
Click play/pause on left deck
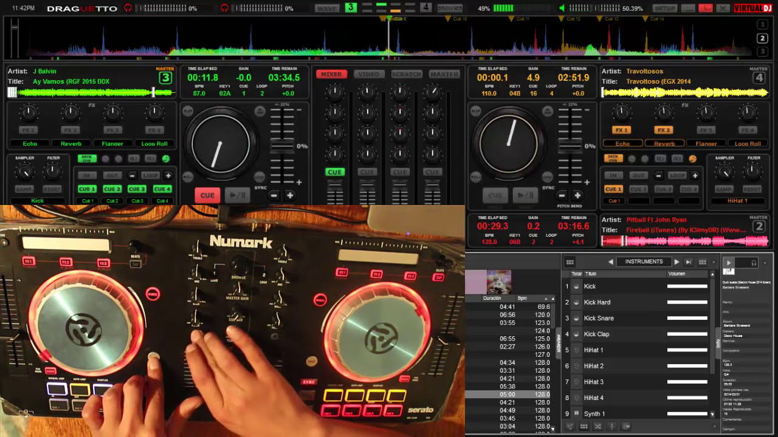click(238, 195)
